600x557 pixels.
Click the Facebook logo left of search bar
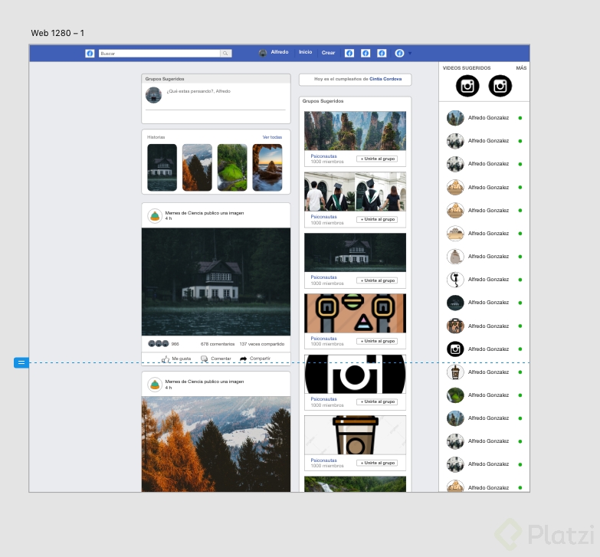90,53
